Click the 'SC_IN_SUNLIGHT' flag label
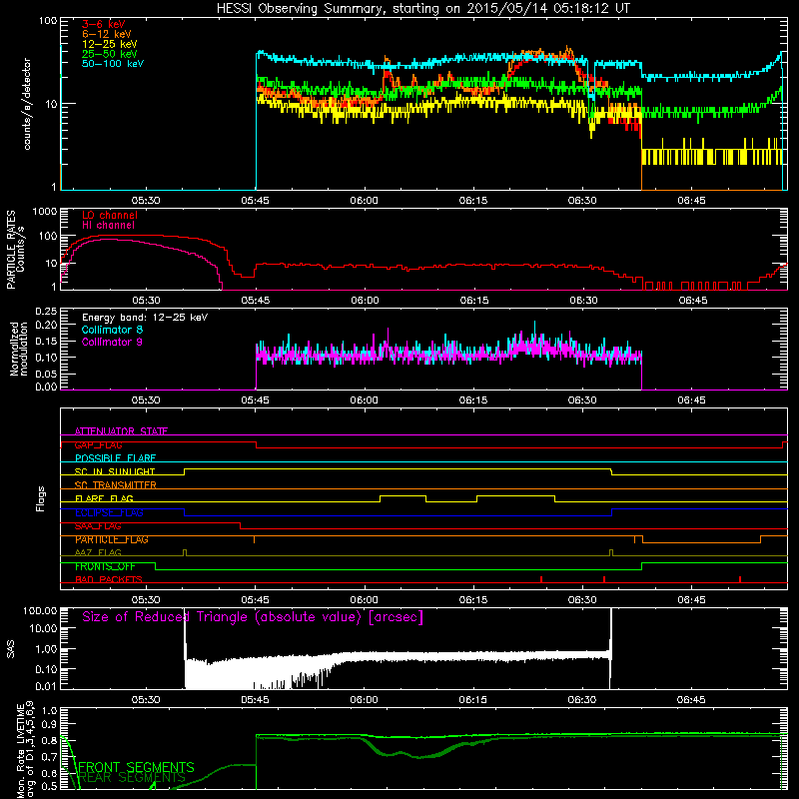This screenshot has height=799, width=799. [115, 471]
